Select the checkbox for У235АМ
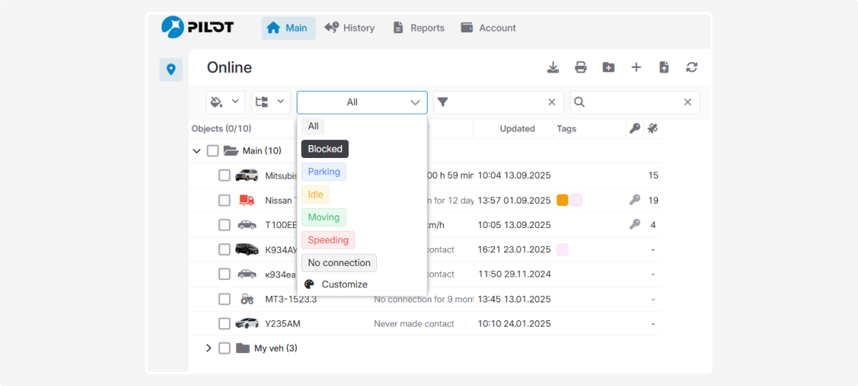 pyautogui.click(x=225, y=324)
